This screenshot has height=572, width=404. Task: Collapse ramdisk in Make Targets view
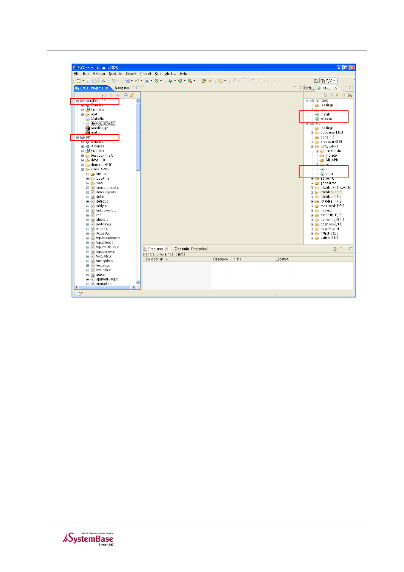[307, 101]
